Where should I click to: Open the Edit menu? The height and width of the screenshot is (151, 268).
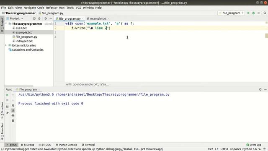(10, 8)
